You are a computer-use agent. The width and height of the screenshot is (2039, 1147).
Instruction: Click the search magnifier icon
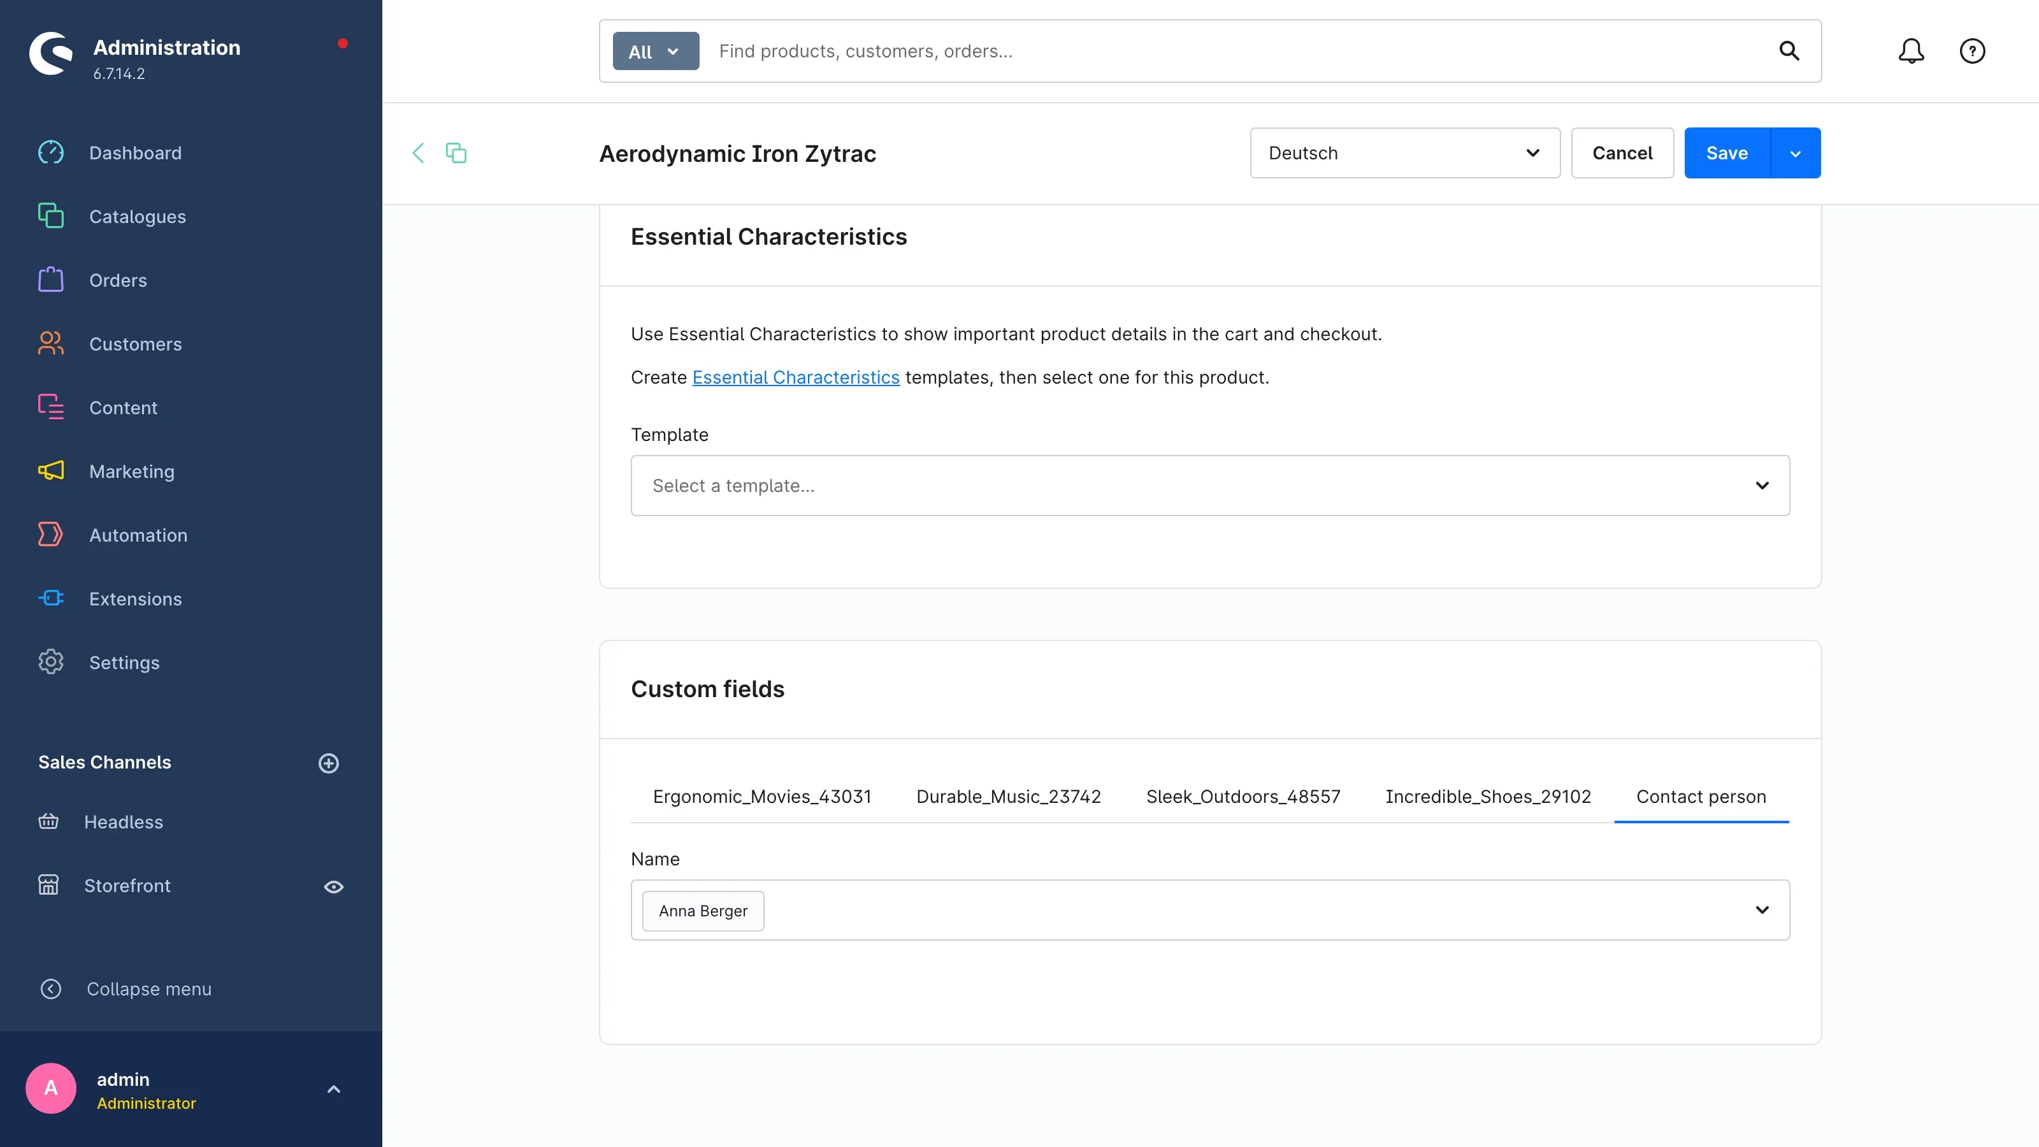click(x=1789, y=52)
